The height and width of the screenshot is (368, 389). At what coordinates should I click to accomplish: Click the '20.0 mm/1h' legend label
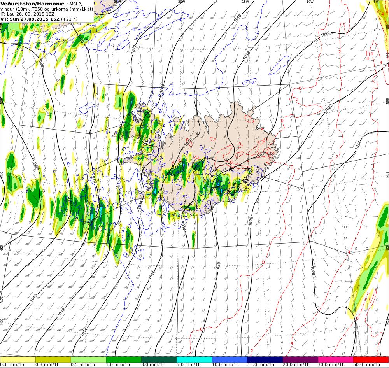tap(296, 365)
